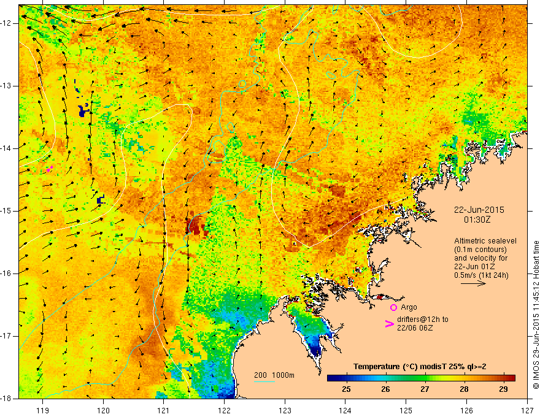The image size is (540, 417).
Task: Click longitude axis label 127
Action: (x=527, y=410)
